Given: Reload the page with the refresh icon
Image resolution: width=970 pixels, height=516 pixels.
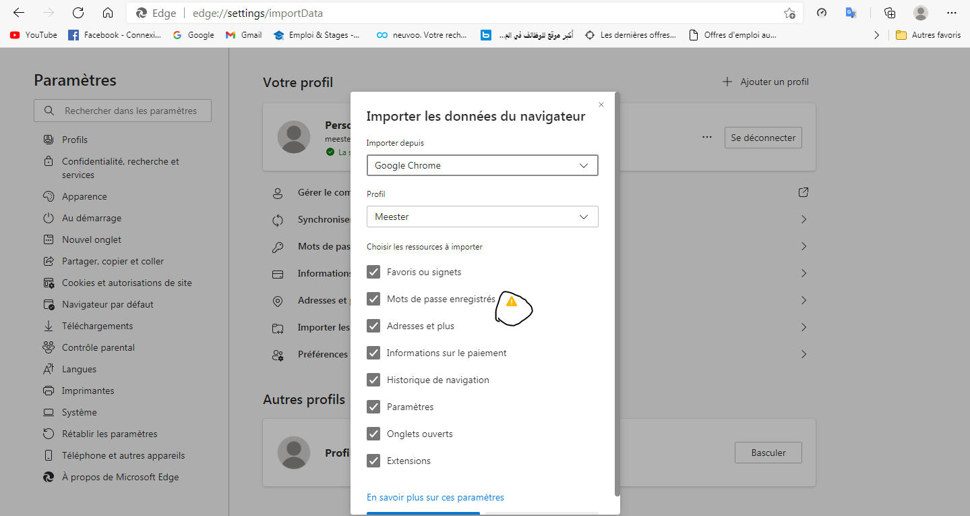Looking at the screenshot, I should (x=78, y=13).
